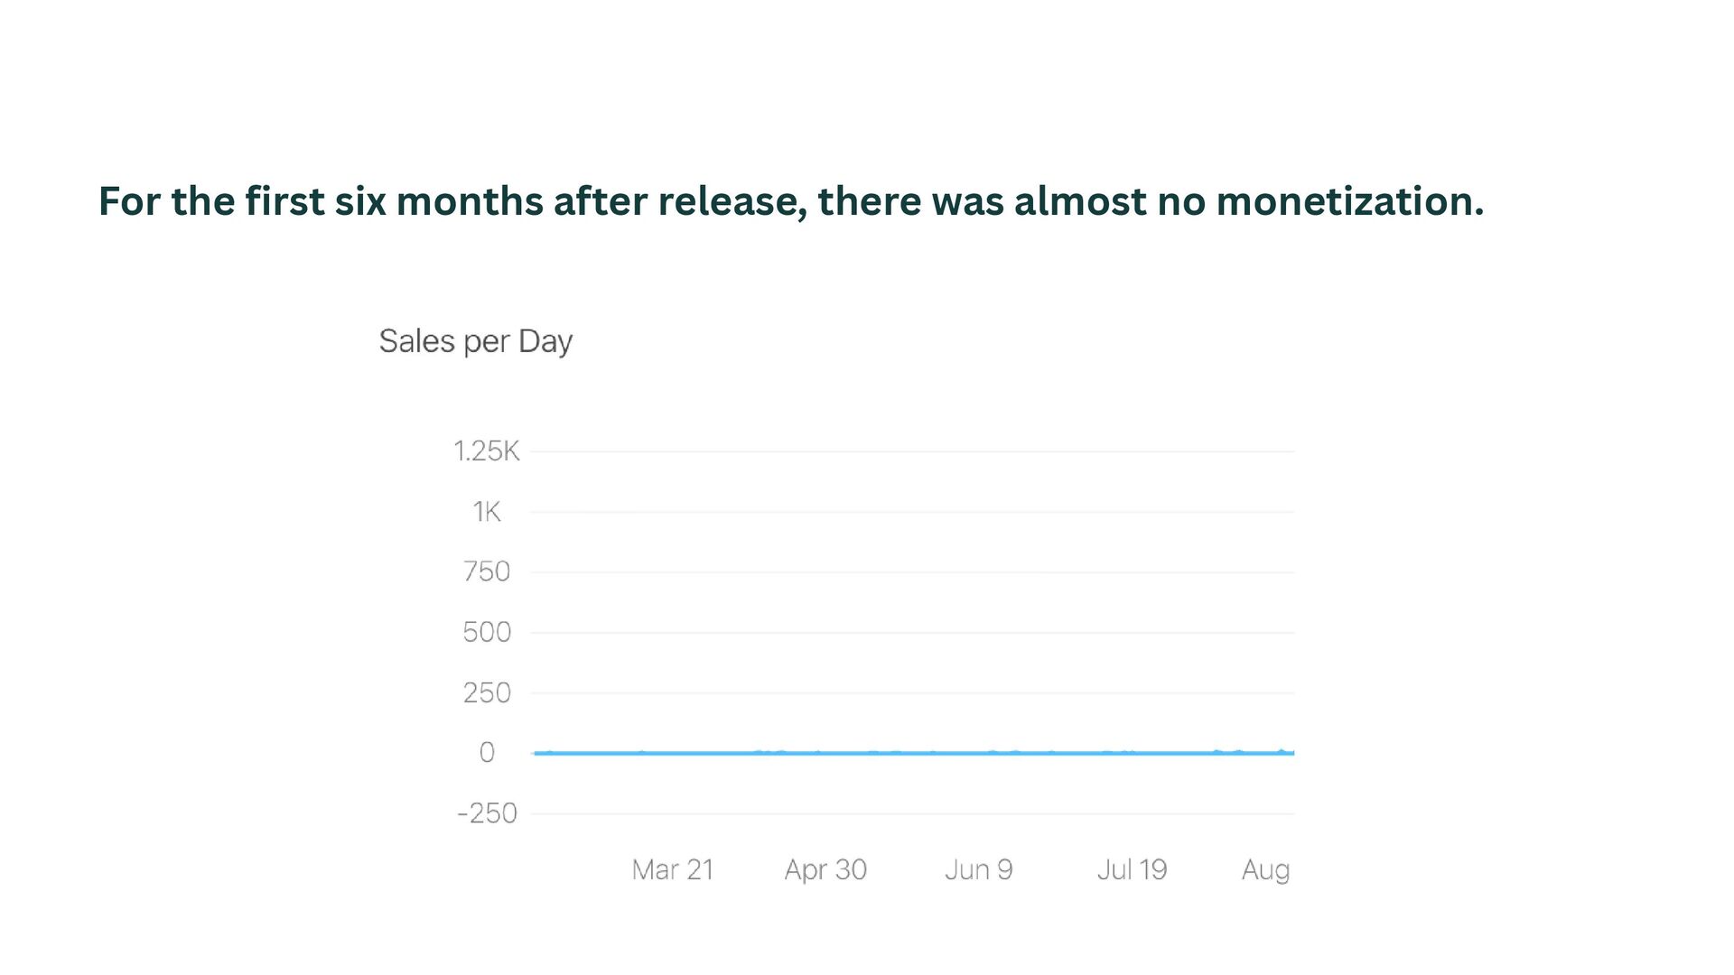Click the left start of the blue sales line
Viewport: 1734px width, 975px height.
pyautogui.click(x=536, y=753)
